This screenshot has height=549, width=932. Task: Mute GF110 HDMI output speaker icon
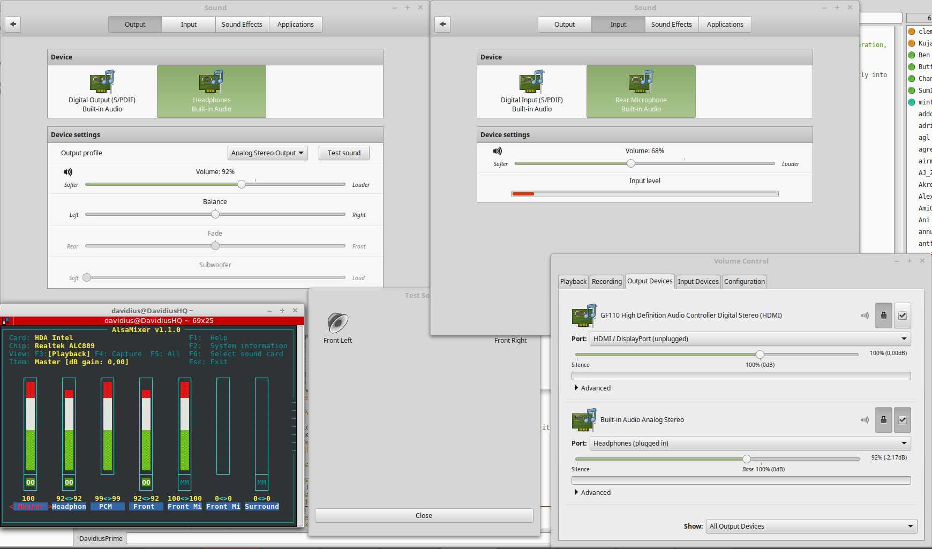click(x=865, y=315)
